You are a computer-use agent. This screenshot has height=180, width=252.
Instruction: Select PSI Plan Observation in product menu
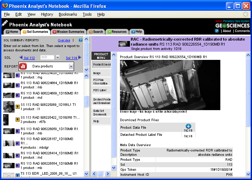coord(101,82)
